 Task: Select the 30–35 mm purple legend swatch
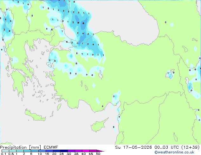71,151
